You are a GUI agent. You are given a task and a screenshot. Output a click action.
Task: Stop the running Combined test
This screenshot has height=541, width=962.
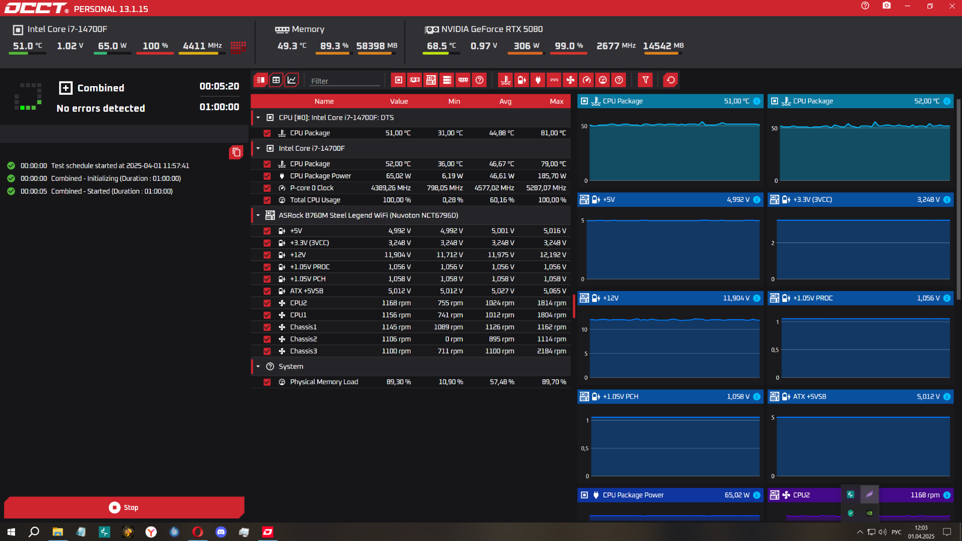click(x=124, y=507)
